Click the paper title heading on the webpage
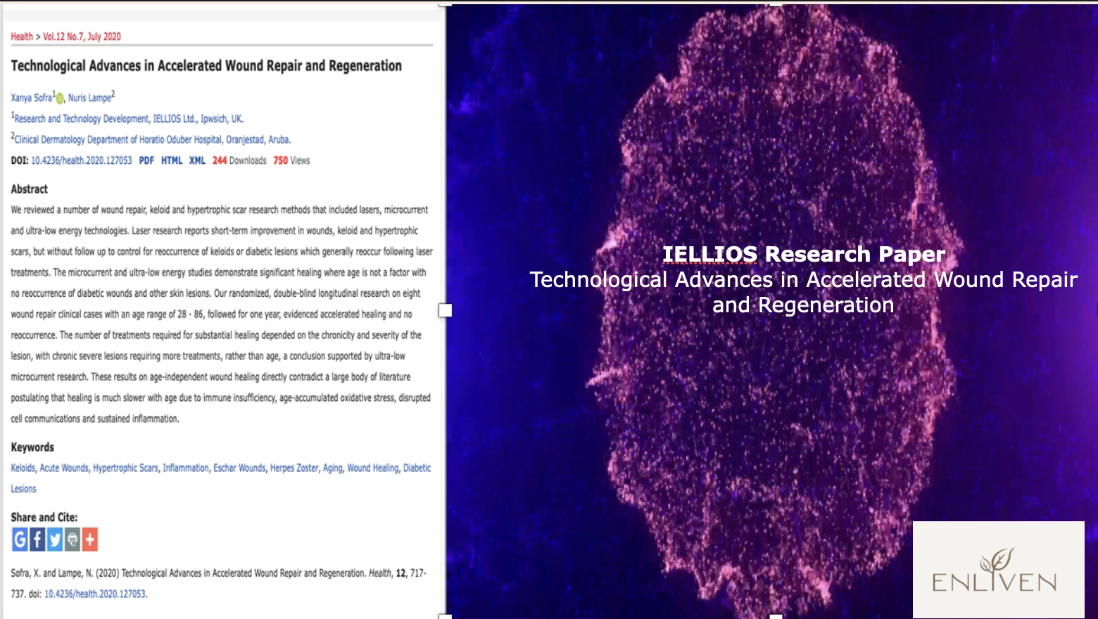This screenshot has width=1098, height=619. [206, 65]
